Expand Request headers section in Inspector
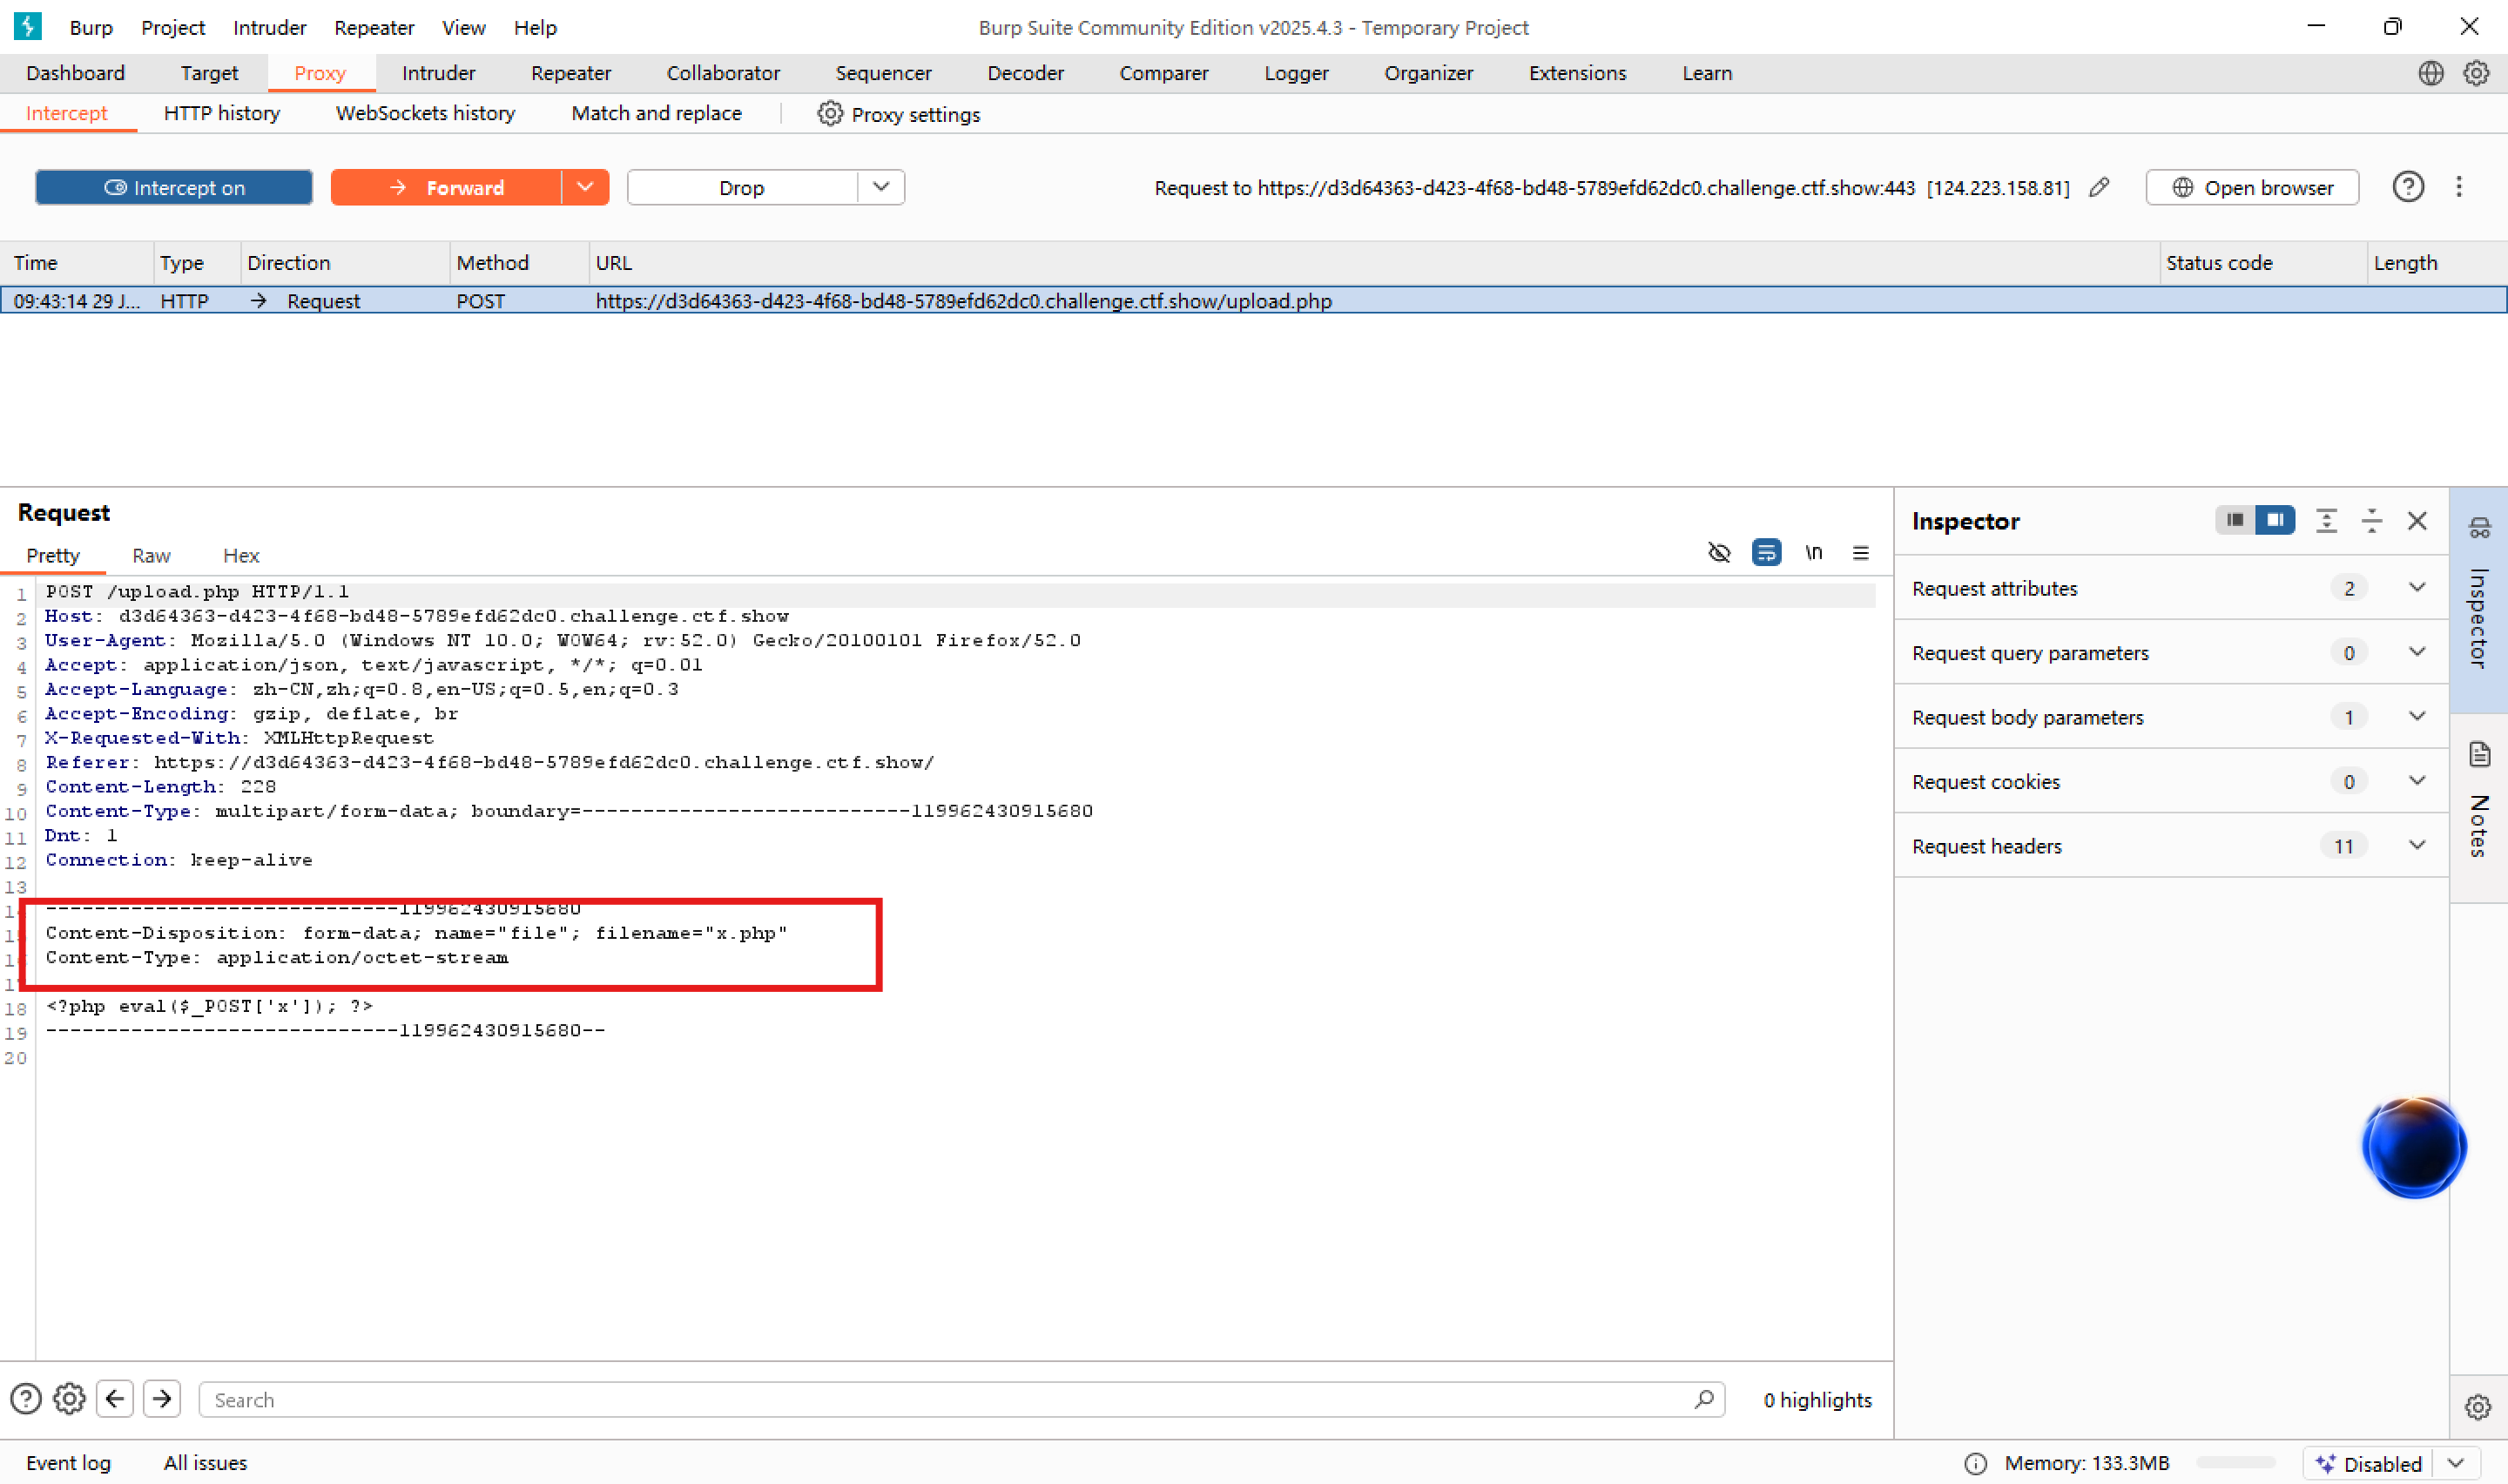Screen dimensions: 2508x1484 click(2416, 845)
